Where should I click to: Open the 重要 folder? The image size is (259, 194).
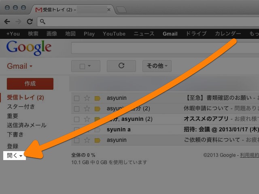[x=13, y=116]
